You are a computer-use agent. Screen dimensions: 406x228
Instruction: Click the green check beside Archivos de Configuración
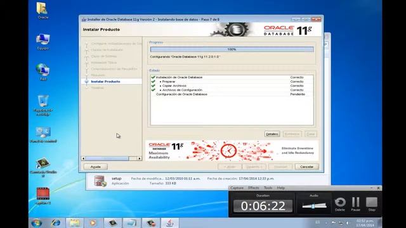153,90
